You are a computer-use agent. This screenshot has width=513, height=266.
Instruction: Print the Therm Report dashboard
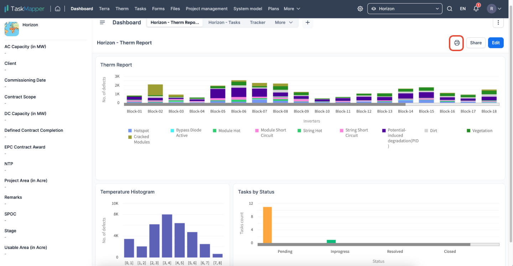457,43
